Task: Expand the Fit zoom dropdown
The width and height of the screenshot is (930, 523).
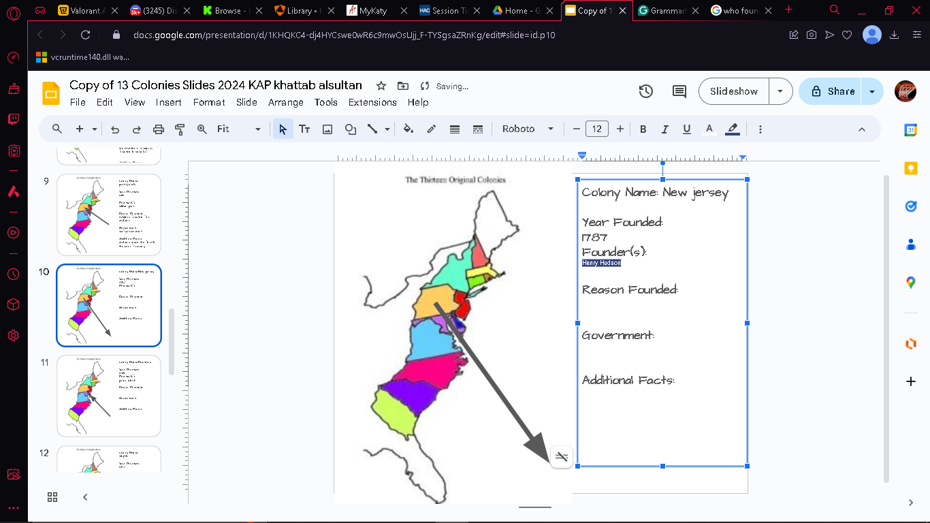Action: pyautogui.click(x=239, y=129)
